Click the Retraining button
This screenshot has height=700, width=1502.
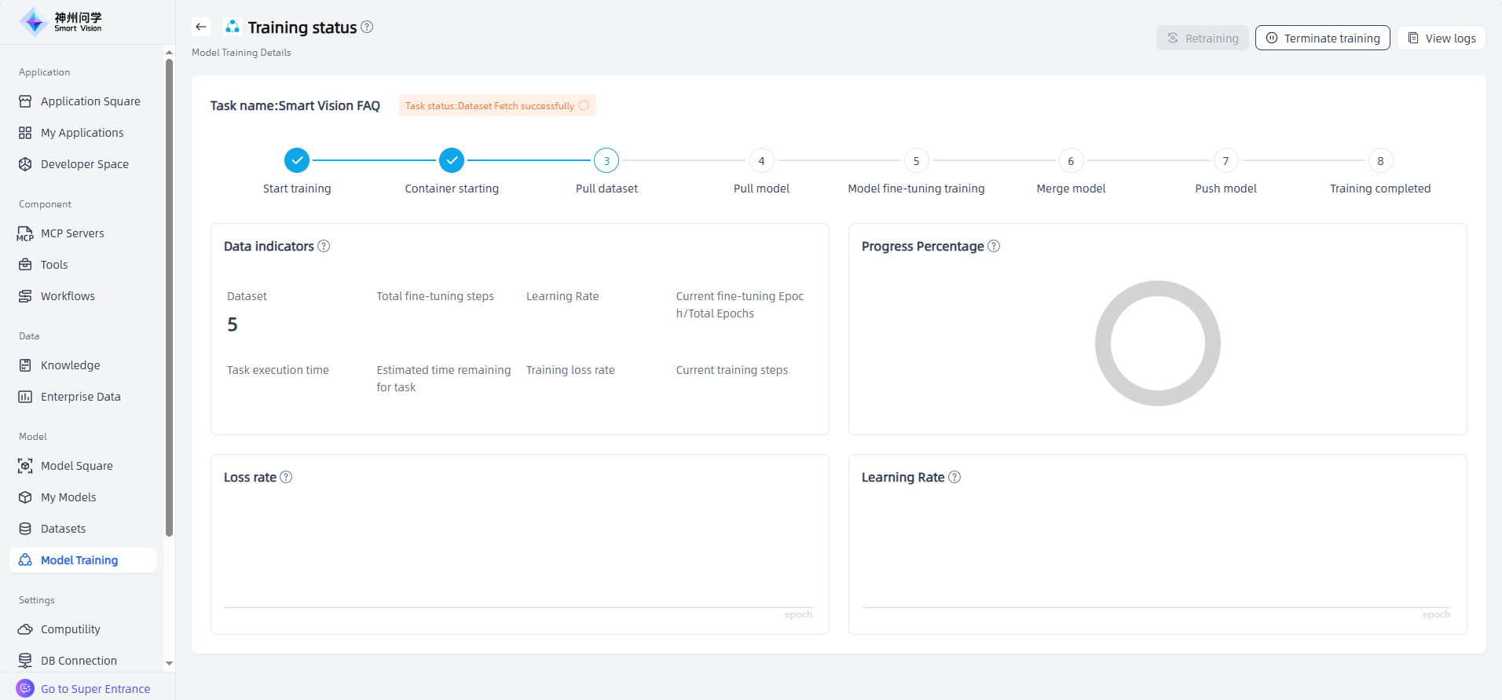coord(1202,38)
